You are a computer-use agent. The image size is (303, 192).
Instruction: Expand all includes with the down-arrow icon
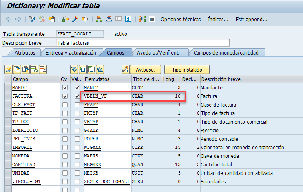74,70
